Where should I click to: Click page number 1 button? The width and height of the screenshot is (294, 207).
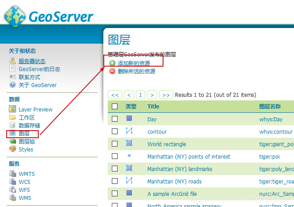[x=140, y=95]
